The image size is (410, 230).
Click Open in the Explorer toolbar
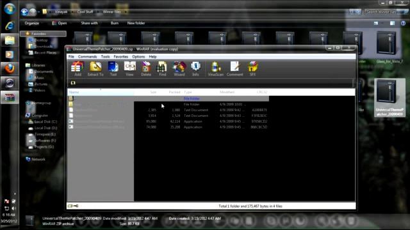point(60,23)
